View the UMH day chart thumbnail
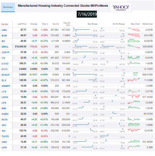The height and width of the screenshot is (156, 155). (134, 141)
